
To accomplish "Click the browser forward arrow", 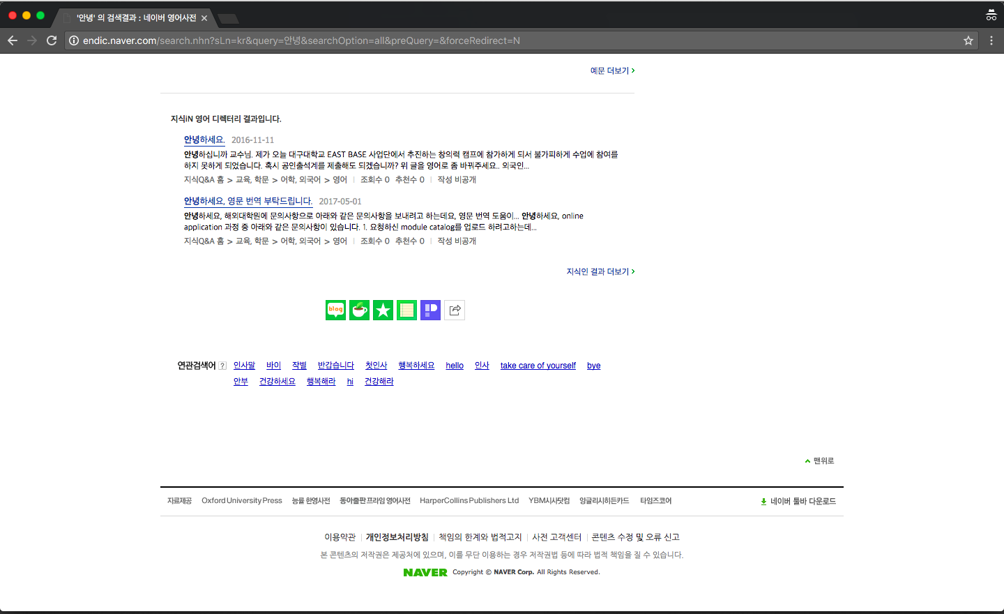I will pyautogui.click(x=32, y=40).
